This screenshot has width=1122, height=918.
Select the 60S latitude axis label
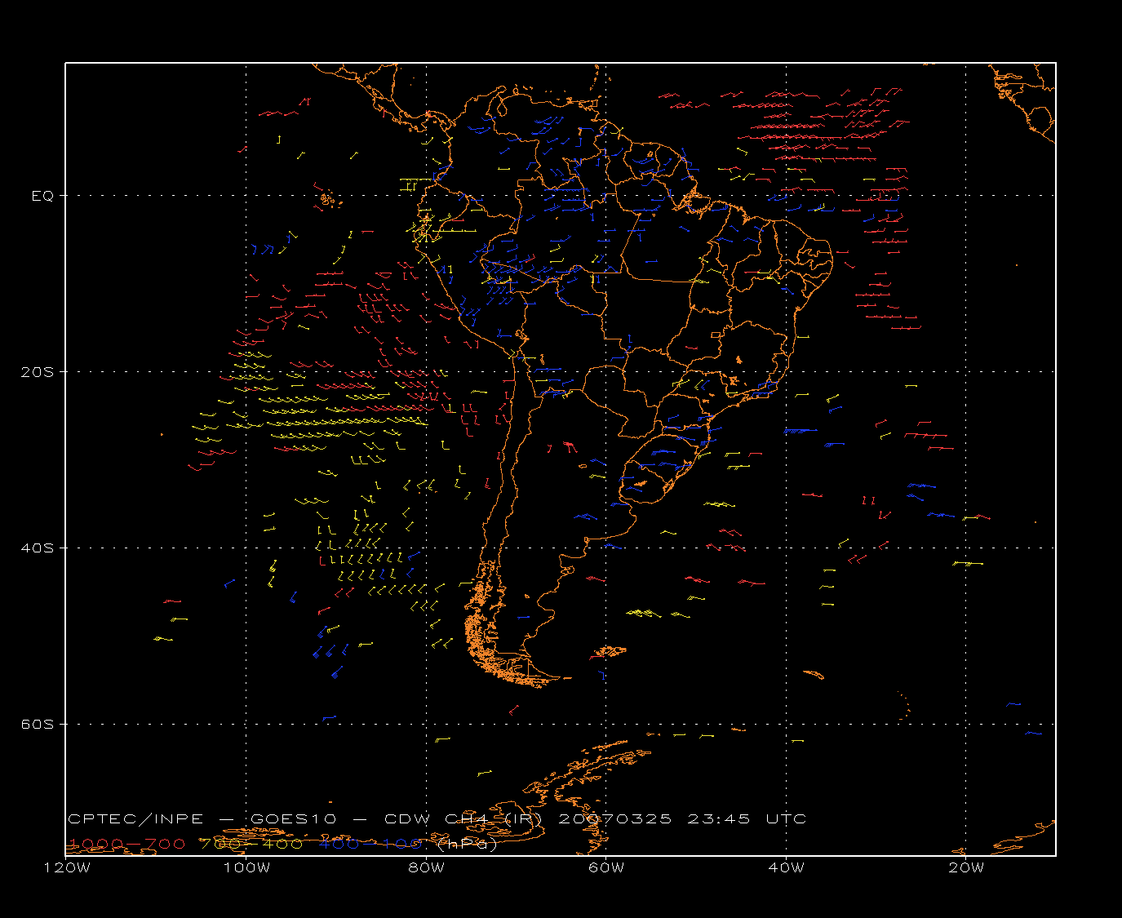(37, 725)
